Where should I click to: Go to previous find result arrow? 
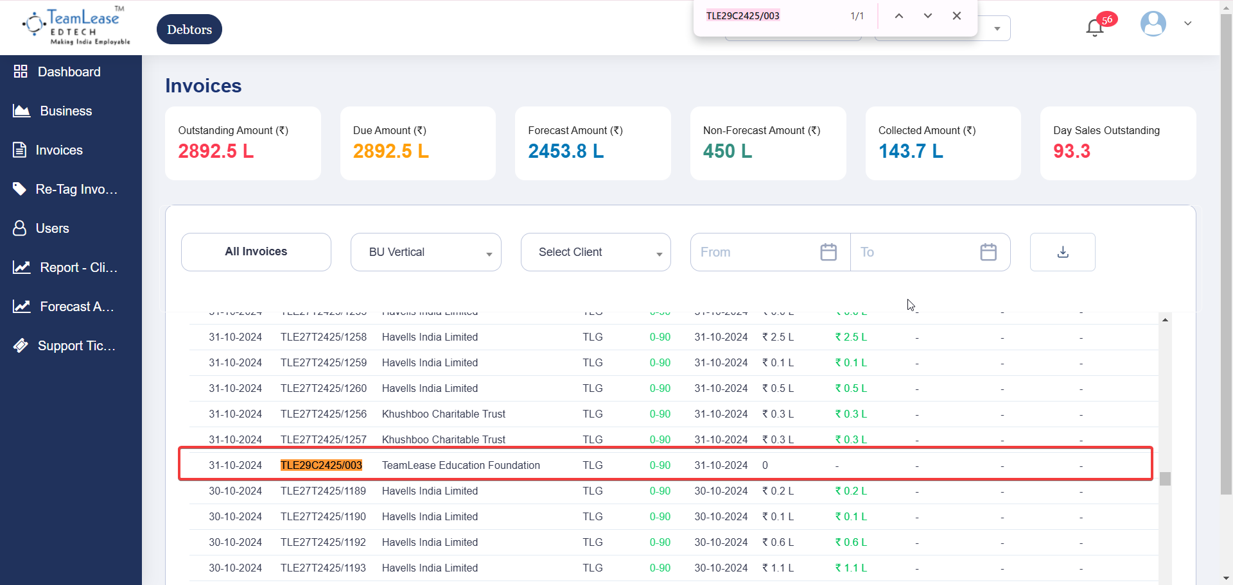tap(898, 16)
